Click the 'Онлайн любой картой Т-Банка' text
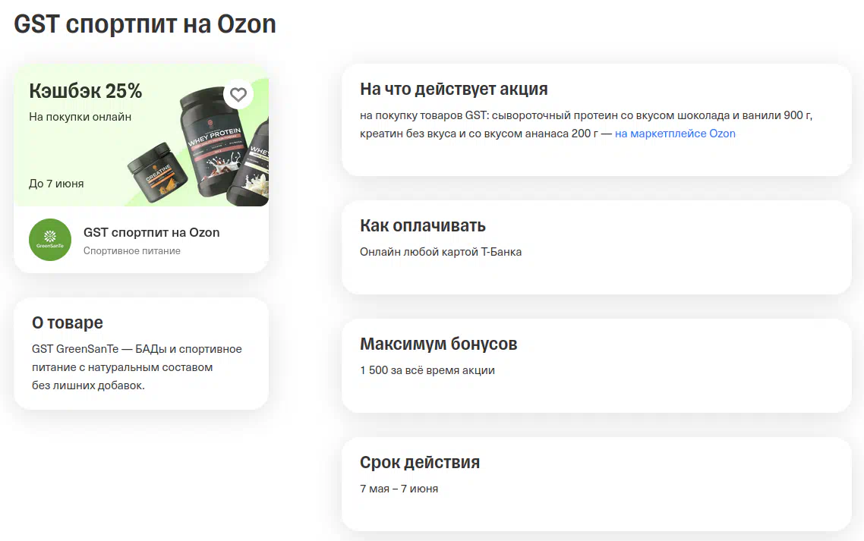Image resolution: width=864 pixels, height=541 pixels. pos(440,252)
